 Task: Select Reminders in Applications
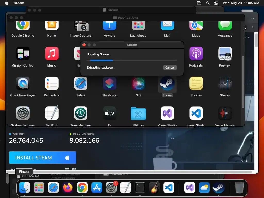coord(52,83)
